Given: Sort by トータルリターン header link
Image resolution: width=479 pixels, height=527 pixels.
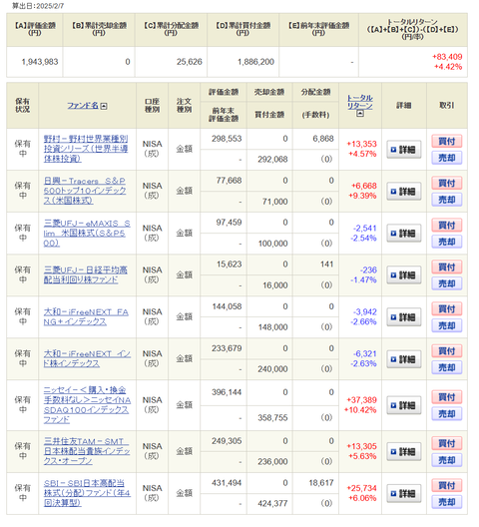Looking at the screenshot, I should pos(359,102).
